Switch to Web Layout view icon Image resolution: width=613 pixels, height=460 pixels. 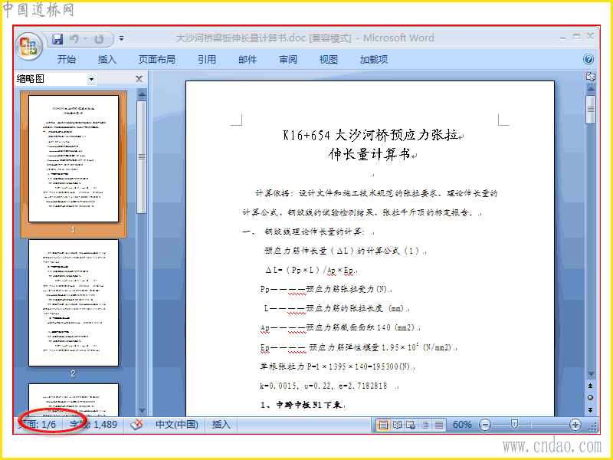(x=411, y=425)
